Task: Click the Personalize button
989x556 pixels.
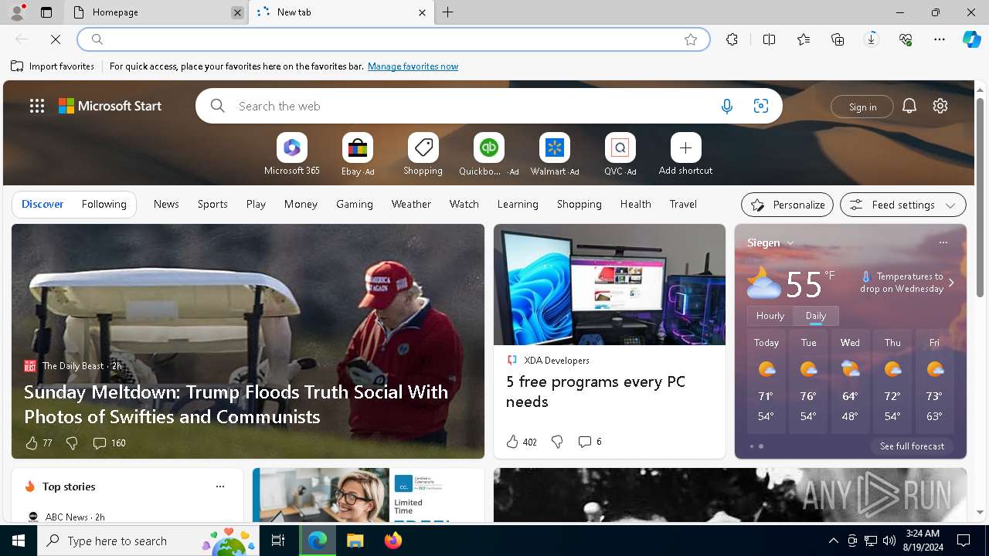Action: [x=787, y=205]
